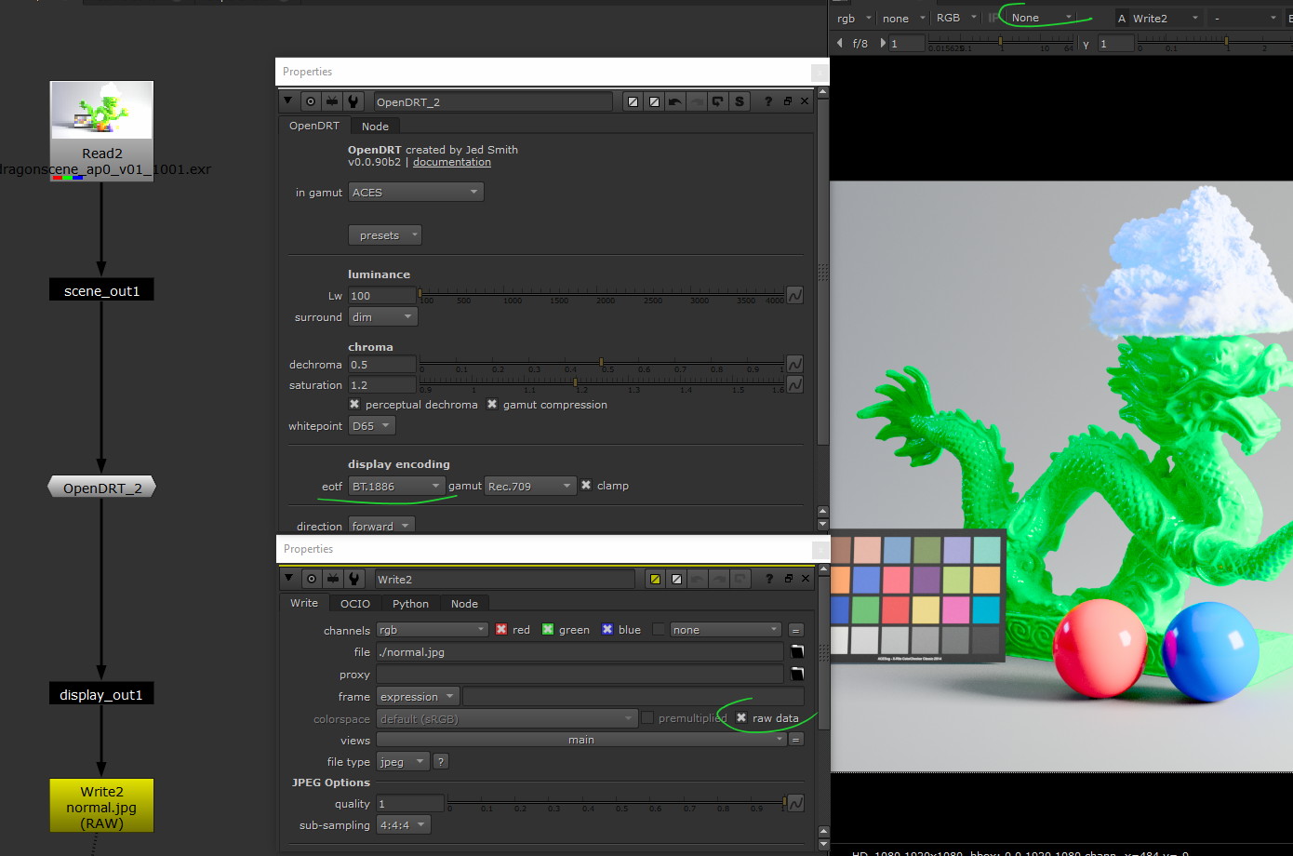The width and height of the screenshot is (1293, 856).
Task: Click the file type question mark button
Action: tap(441, 761)
